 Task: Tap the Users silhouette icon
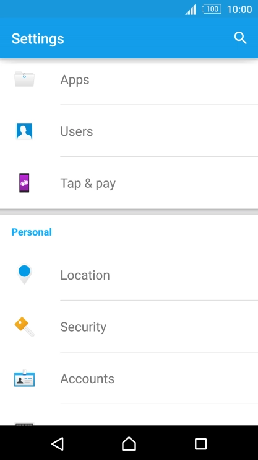click(24, 131)
